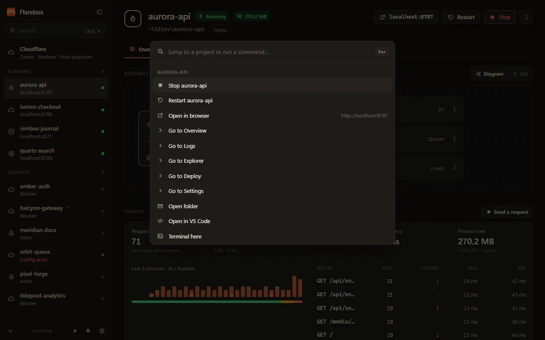Switch bindings view to Diagram
The height and width of the screenshot is (340, 545).
pos(490,74)
